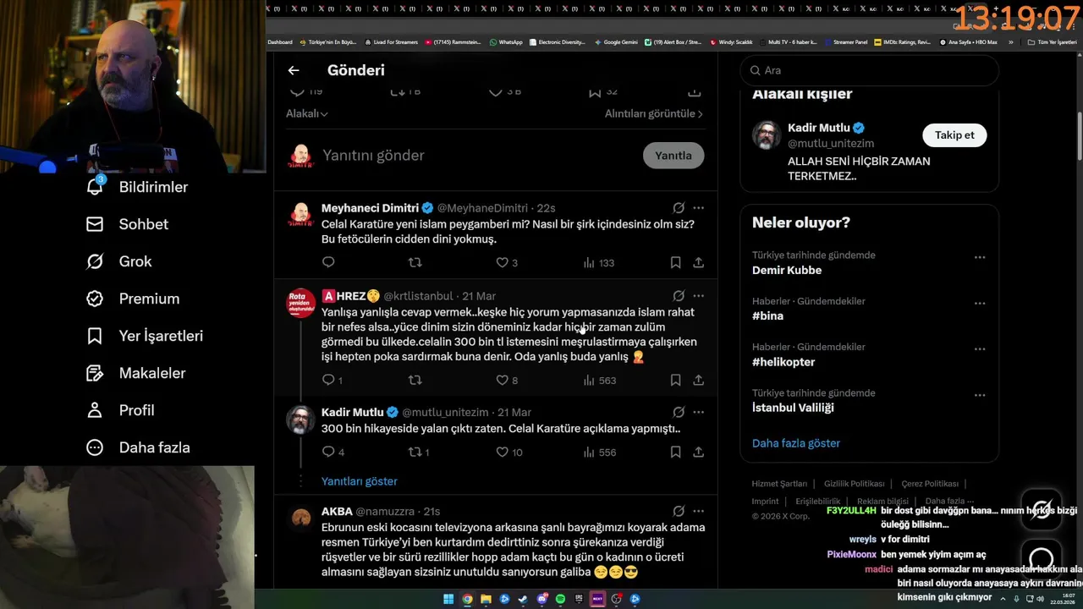The height and width of the screenshot is (609, 1083).
Task: Open the WhatsApp bookmark
Action: (x=506, y=41)
